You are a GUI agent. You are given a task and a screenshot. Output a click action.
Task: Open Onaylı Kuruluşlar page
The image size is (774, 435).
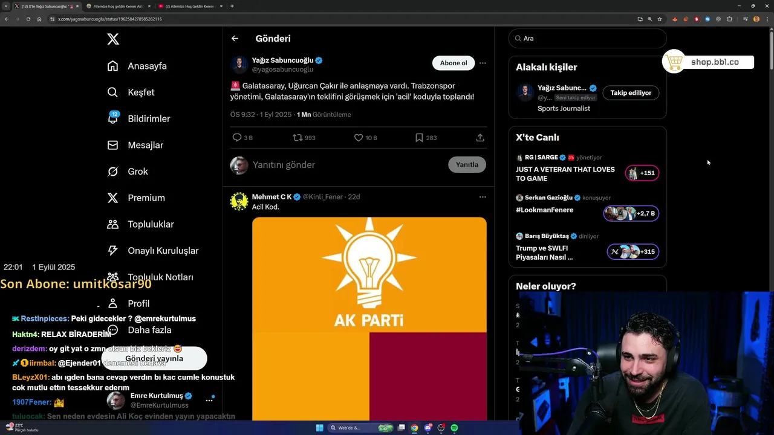coord(152,251)
